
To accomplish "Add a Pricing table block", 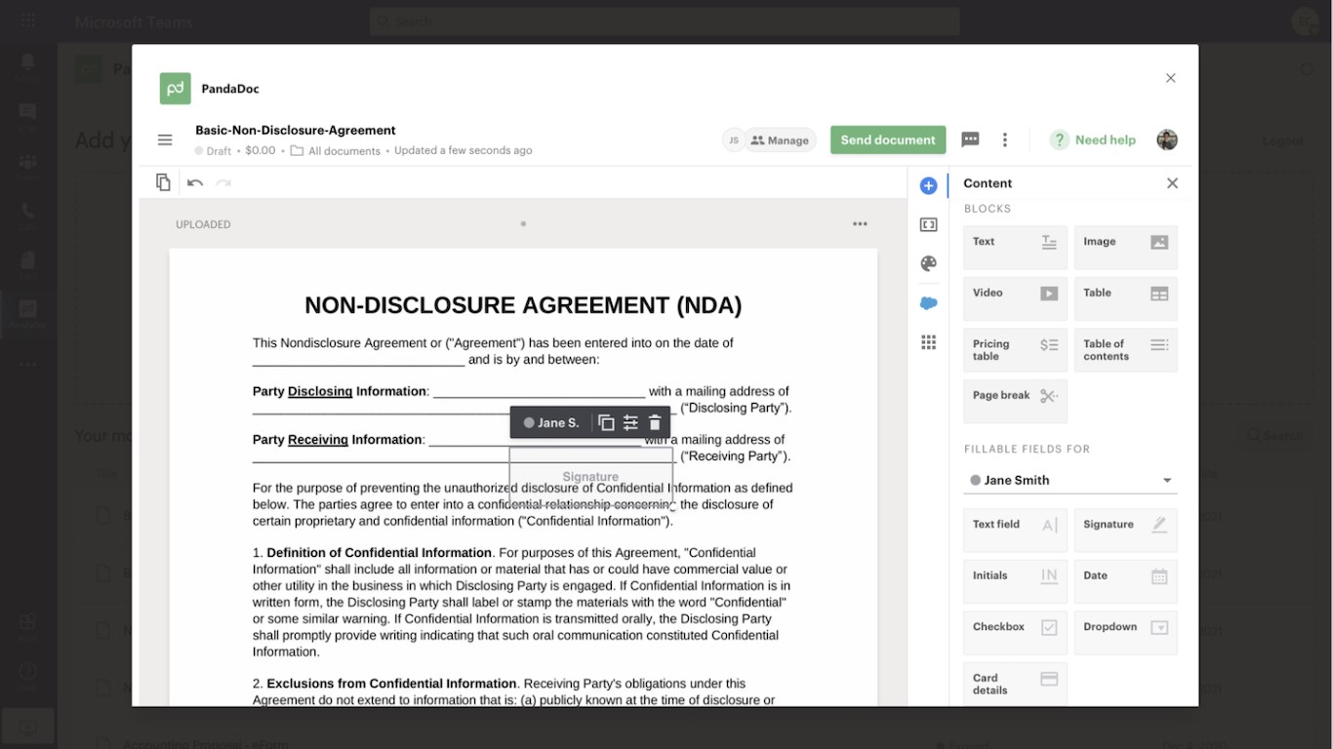I will tap(1015, 350).
